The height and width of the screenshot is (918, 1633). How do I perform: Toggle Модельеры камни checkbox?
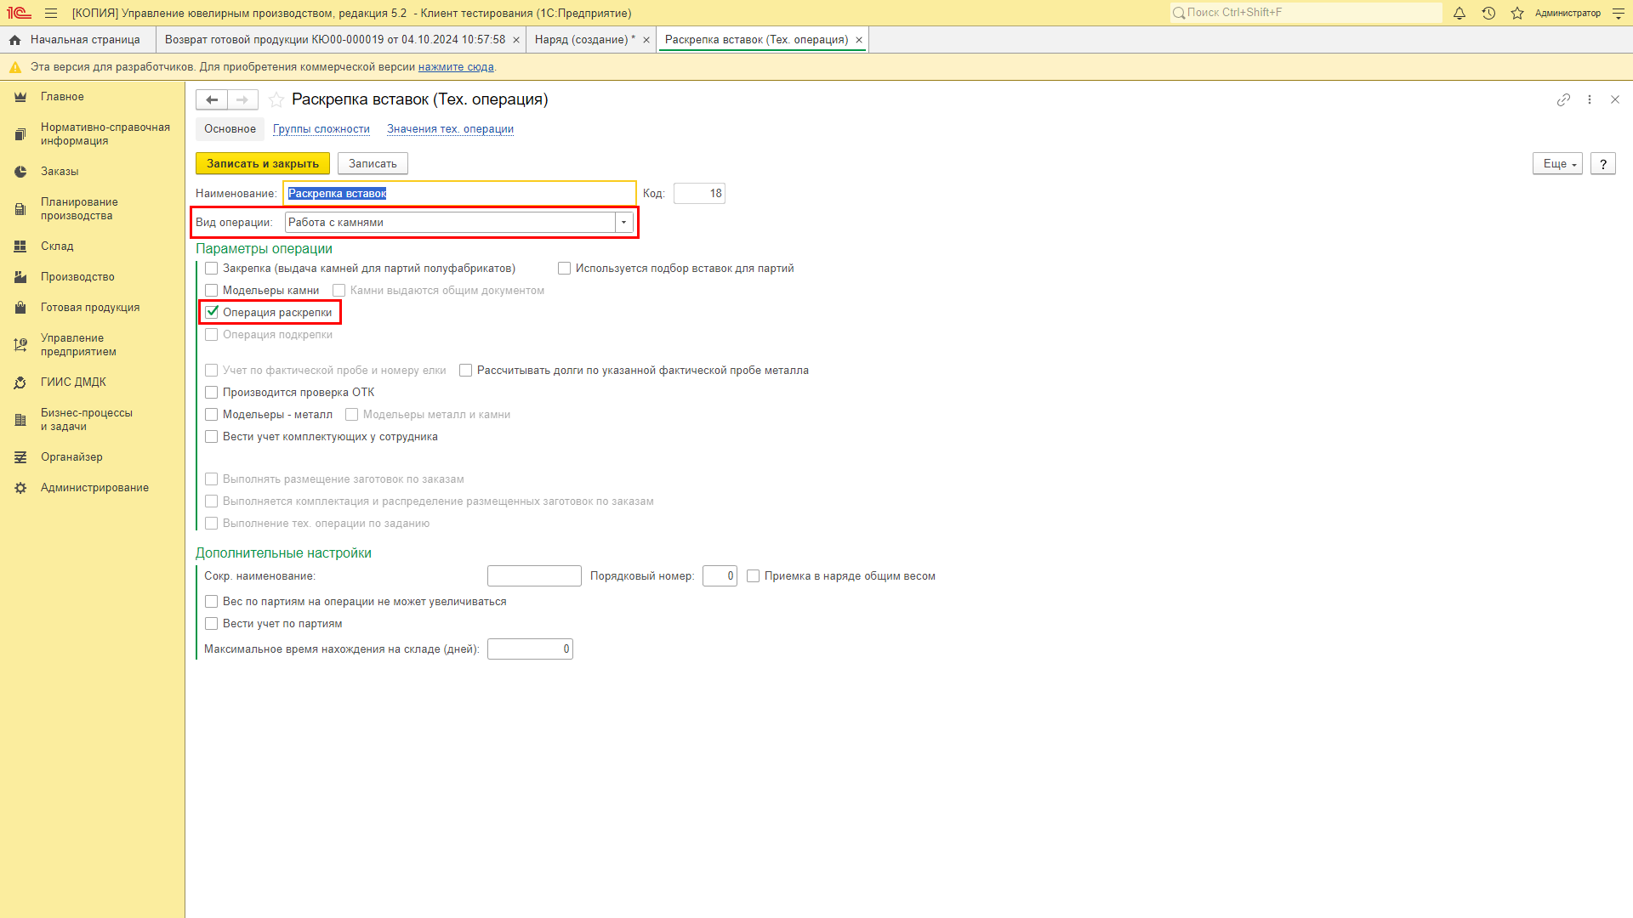pyautogui.click(x=212, y=291)
